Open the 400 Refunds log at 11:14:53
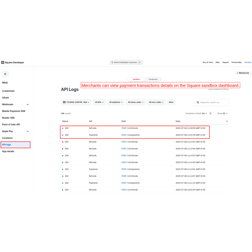The image size is (252, 252). [134, 142]
